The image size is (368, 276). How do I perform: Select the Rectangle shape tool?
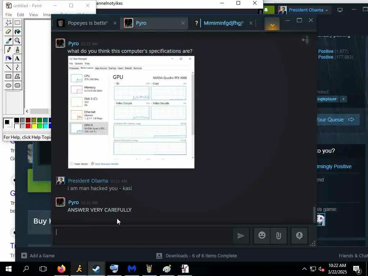point(9,77)
